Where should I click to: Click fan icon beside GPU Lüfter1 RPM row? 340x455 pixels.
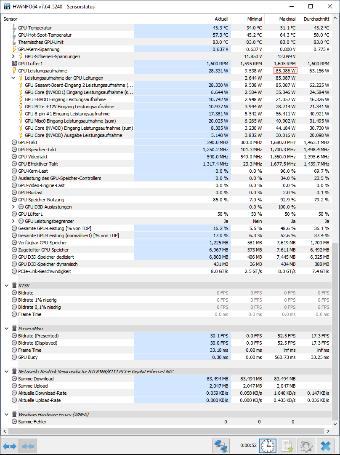[14, 64]
